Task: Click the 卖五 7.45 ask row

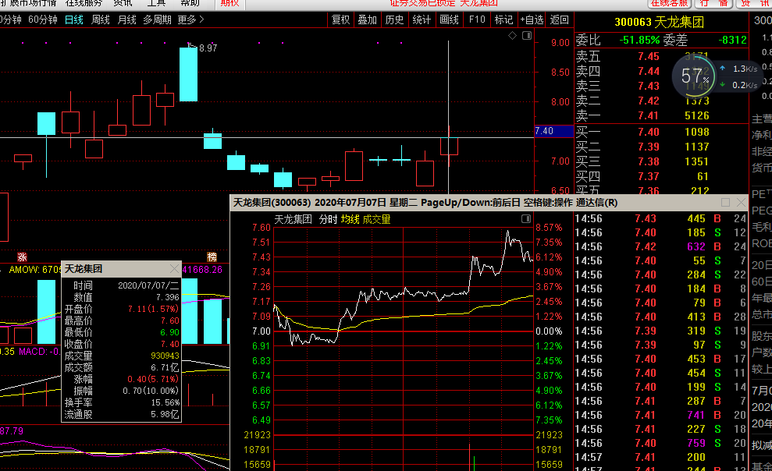Action: (x=661, y=57)
